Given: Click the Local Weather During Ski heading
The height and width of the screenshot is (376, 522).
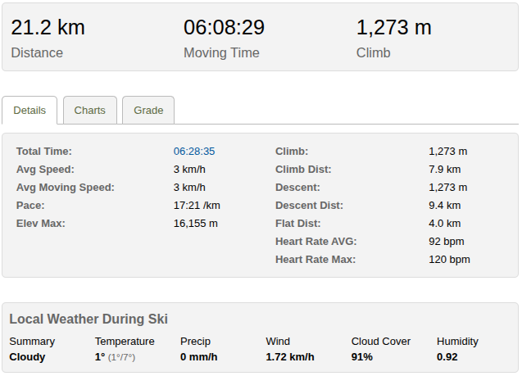Looking at the screenshot, I should (89, 319).
